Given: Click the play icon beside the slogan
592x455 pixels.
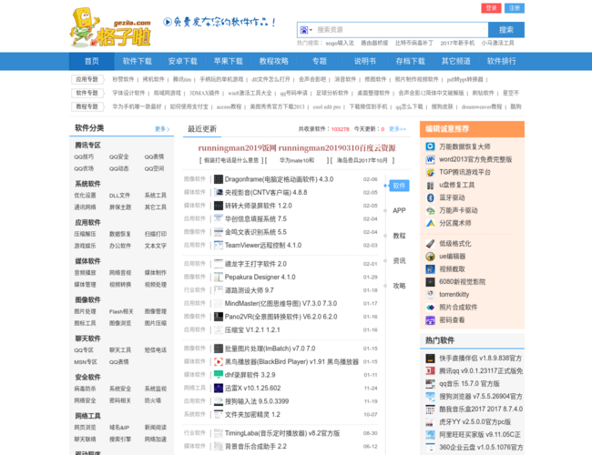Looking at the screenshot, I should click(168, 22).
